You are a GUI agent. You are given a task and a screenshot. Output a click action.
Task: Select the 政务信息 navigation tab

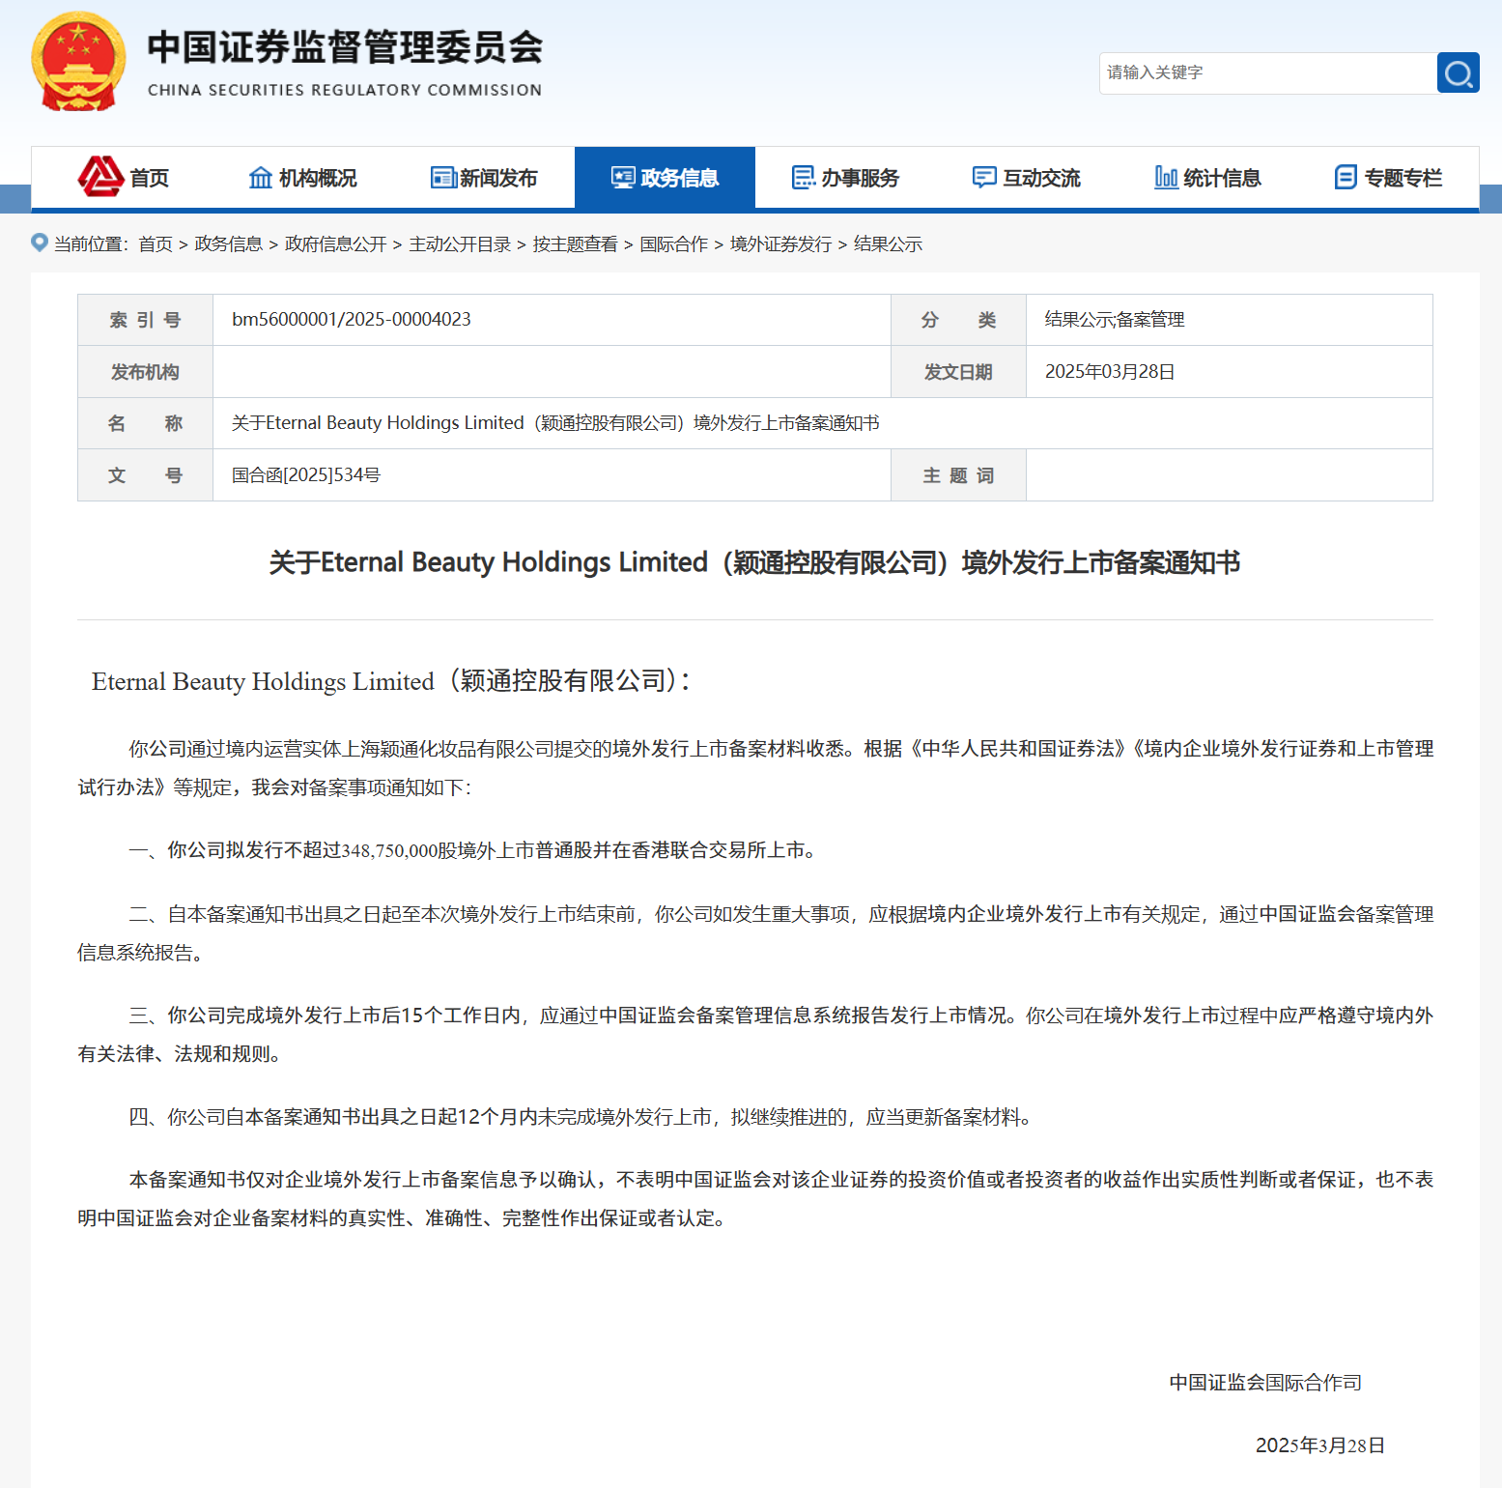[x=665, y=178]
